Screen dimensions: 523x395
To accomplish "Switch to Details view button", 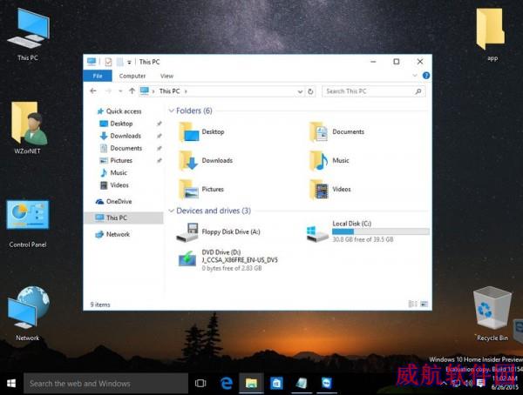I will click(x=412, y=304).
